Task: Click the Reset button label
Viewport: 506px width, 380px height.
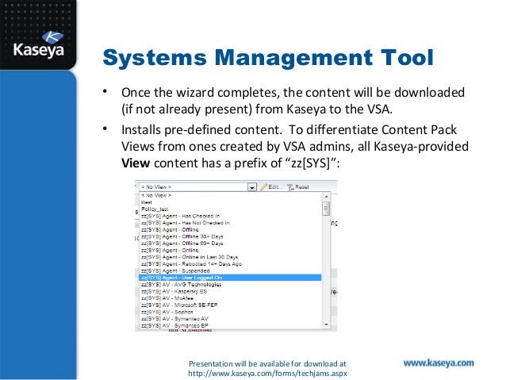Action: (302, 187)
